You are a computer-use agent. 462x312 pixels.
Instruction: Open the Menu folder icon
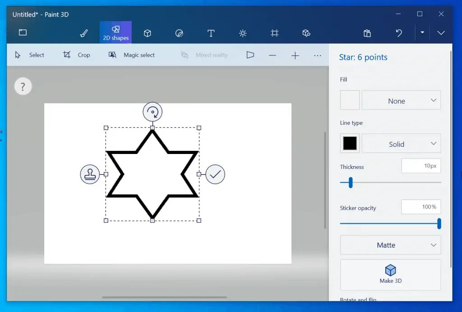click(x=23, y=32)
